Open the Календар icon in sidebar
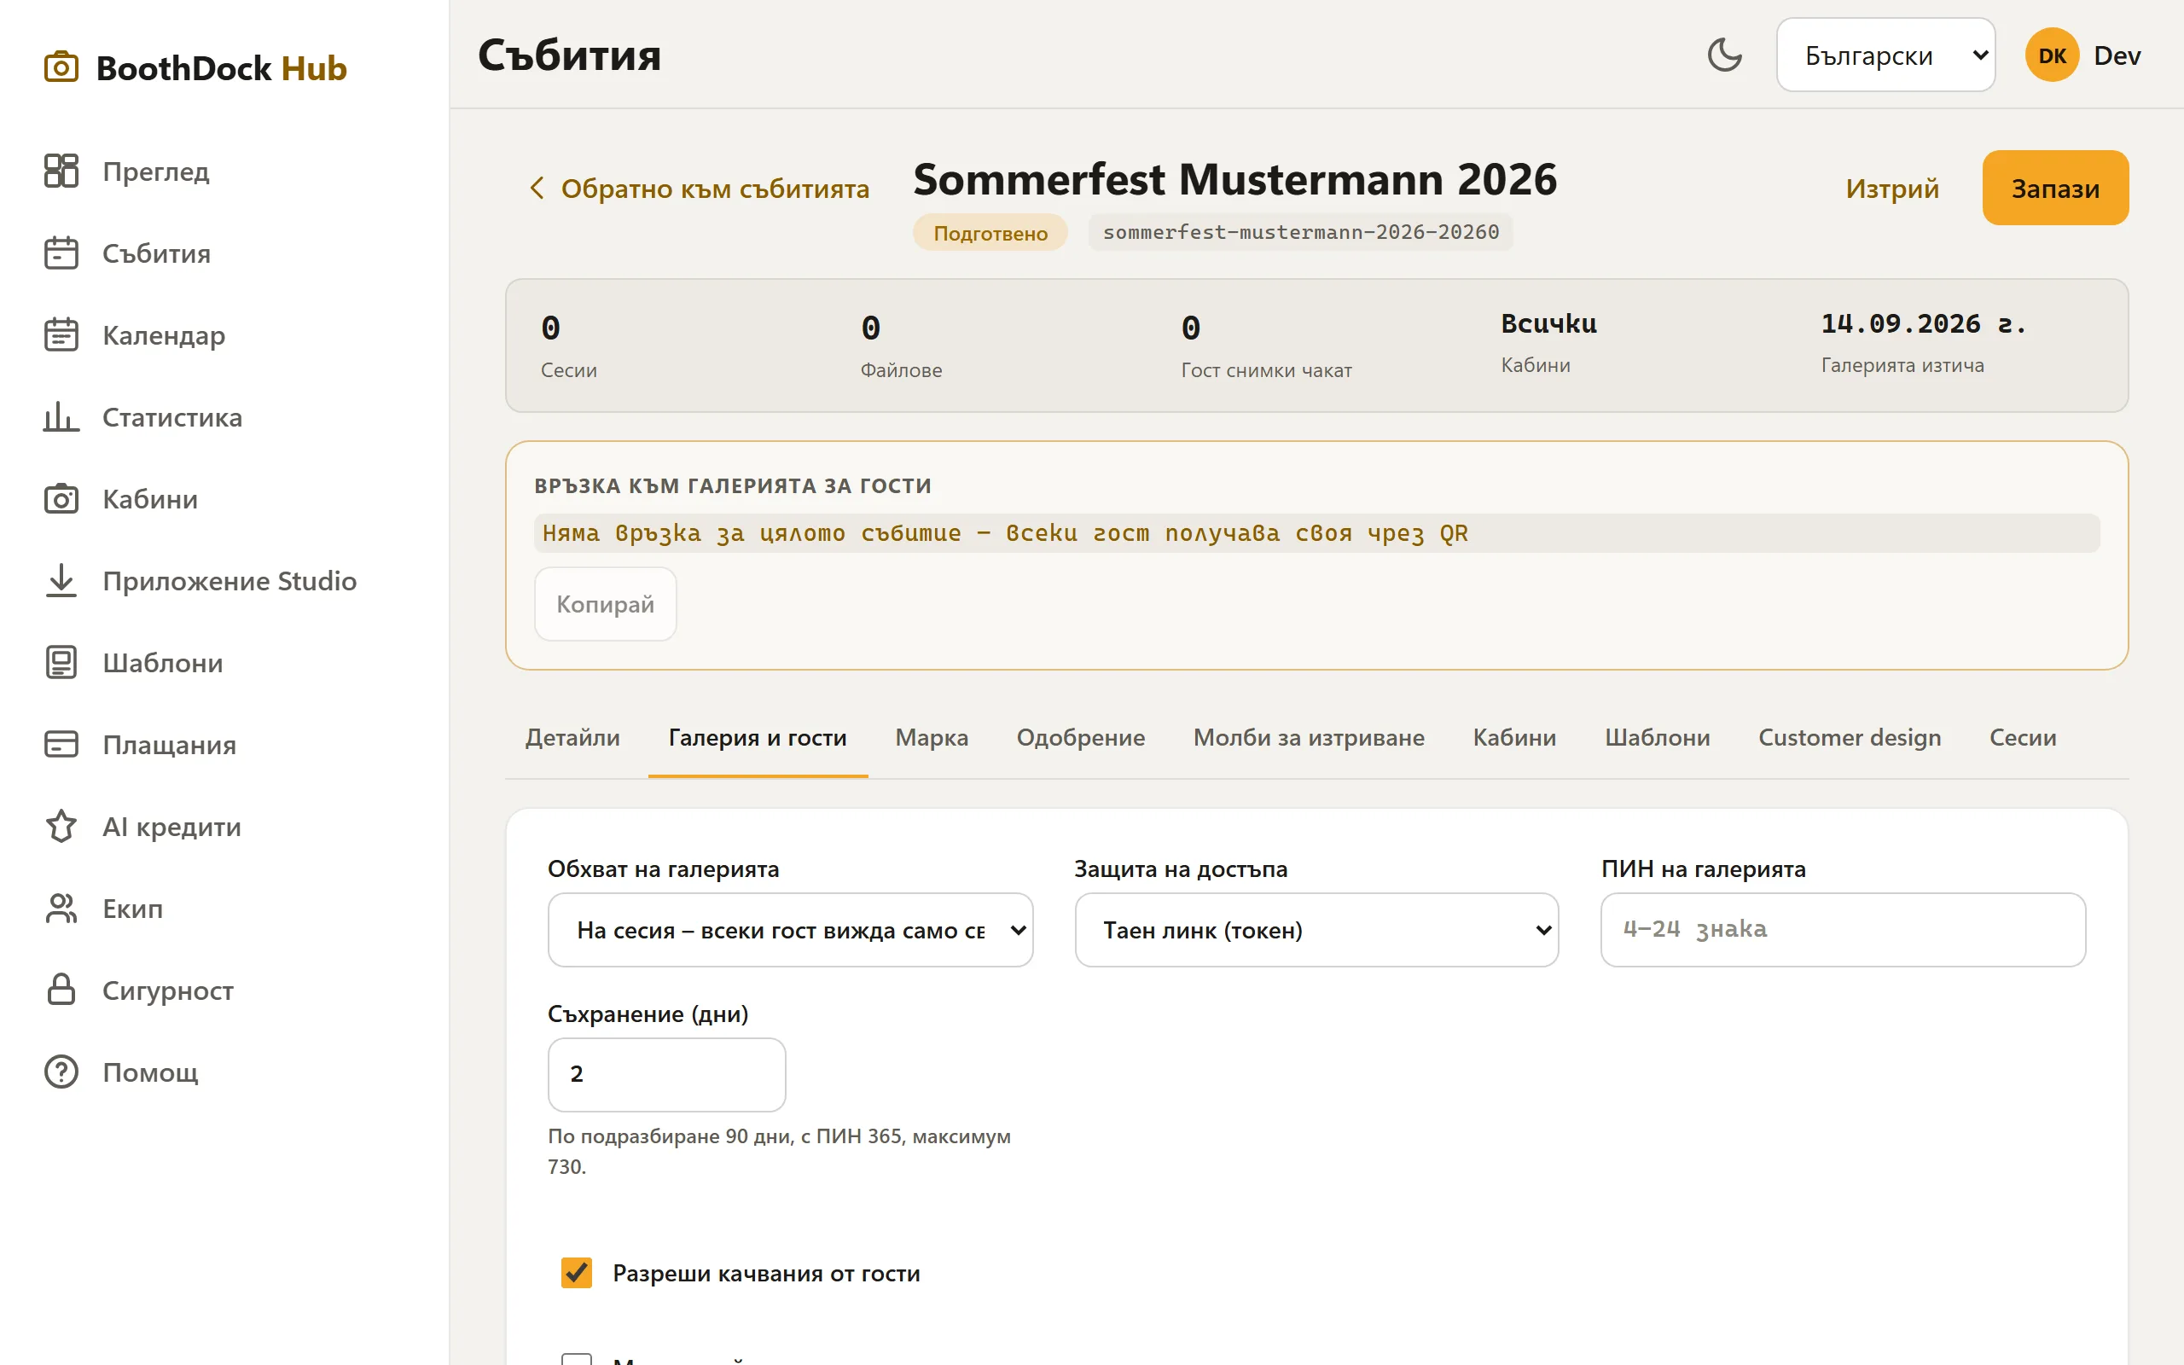The width and height of the screenshot is (2184, 1365). click(61, 335)
